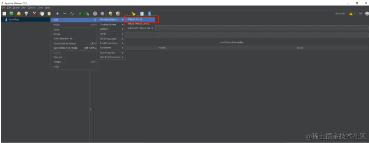Image resolution: width=369 pixels, height=143 pixels.
Task: Open the Templates toolbar icon
Action: tap(11, 14)
